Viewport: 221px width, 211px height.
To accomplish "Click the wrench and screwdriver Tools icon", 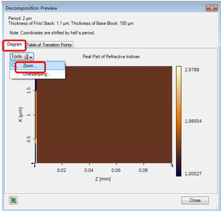I will coord(26,57).
